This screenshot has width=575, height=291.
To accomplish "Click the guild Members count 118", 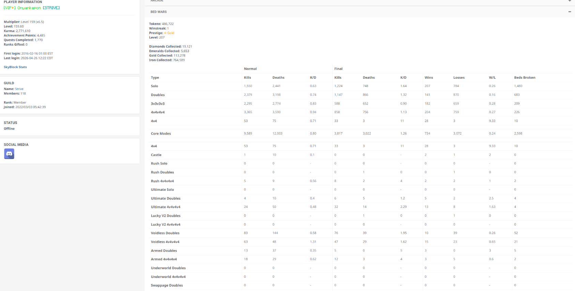I will coord(23,93).
